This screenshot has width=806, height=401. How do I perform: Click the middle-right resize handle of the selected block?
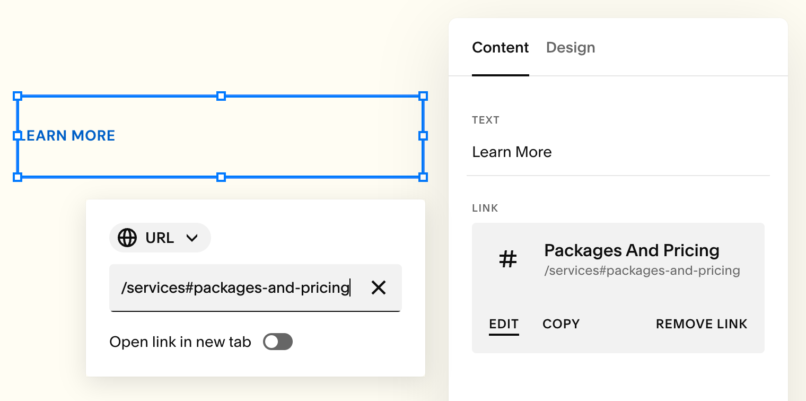tap(423, 136)
